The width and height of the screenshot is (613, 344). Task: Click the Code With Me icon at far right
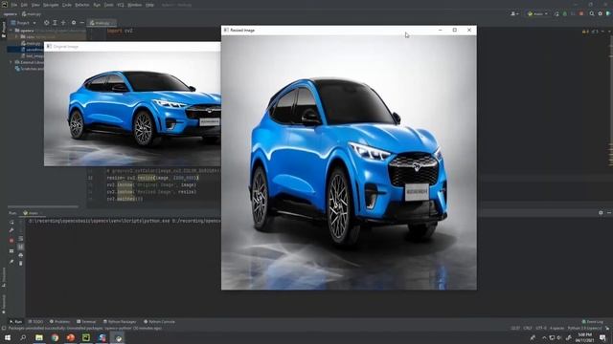tap(608, 13)
